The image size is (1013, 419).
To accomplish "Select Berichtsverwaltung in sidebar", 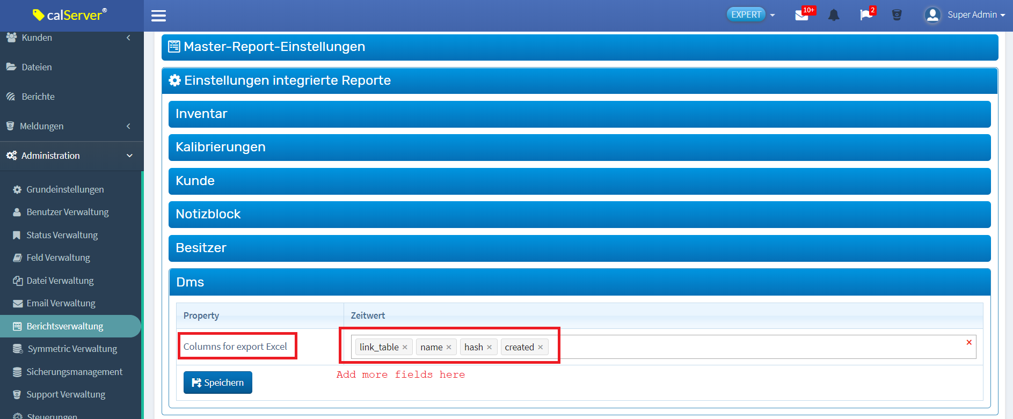I will pyautogui.click(x=70, y=326).
